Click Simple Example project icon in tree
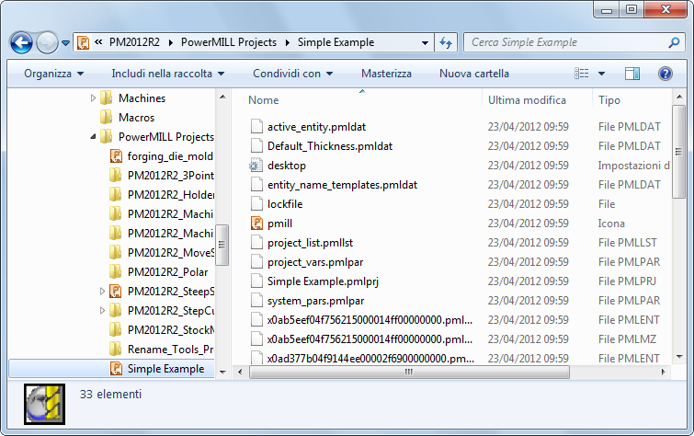 coord(116,369)
